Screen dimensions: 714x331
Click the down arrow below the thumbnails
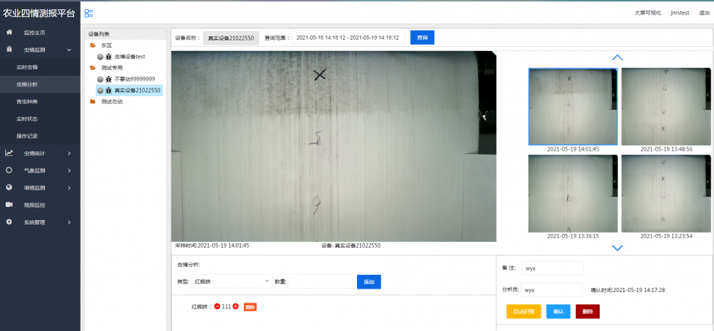[617, 248]
